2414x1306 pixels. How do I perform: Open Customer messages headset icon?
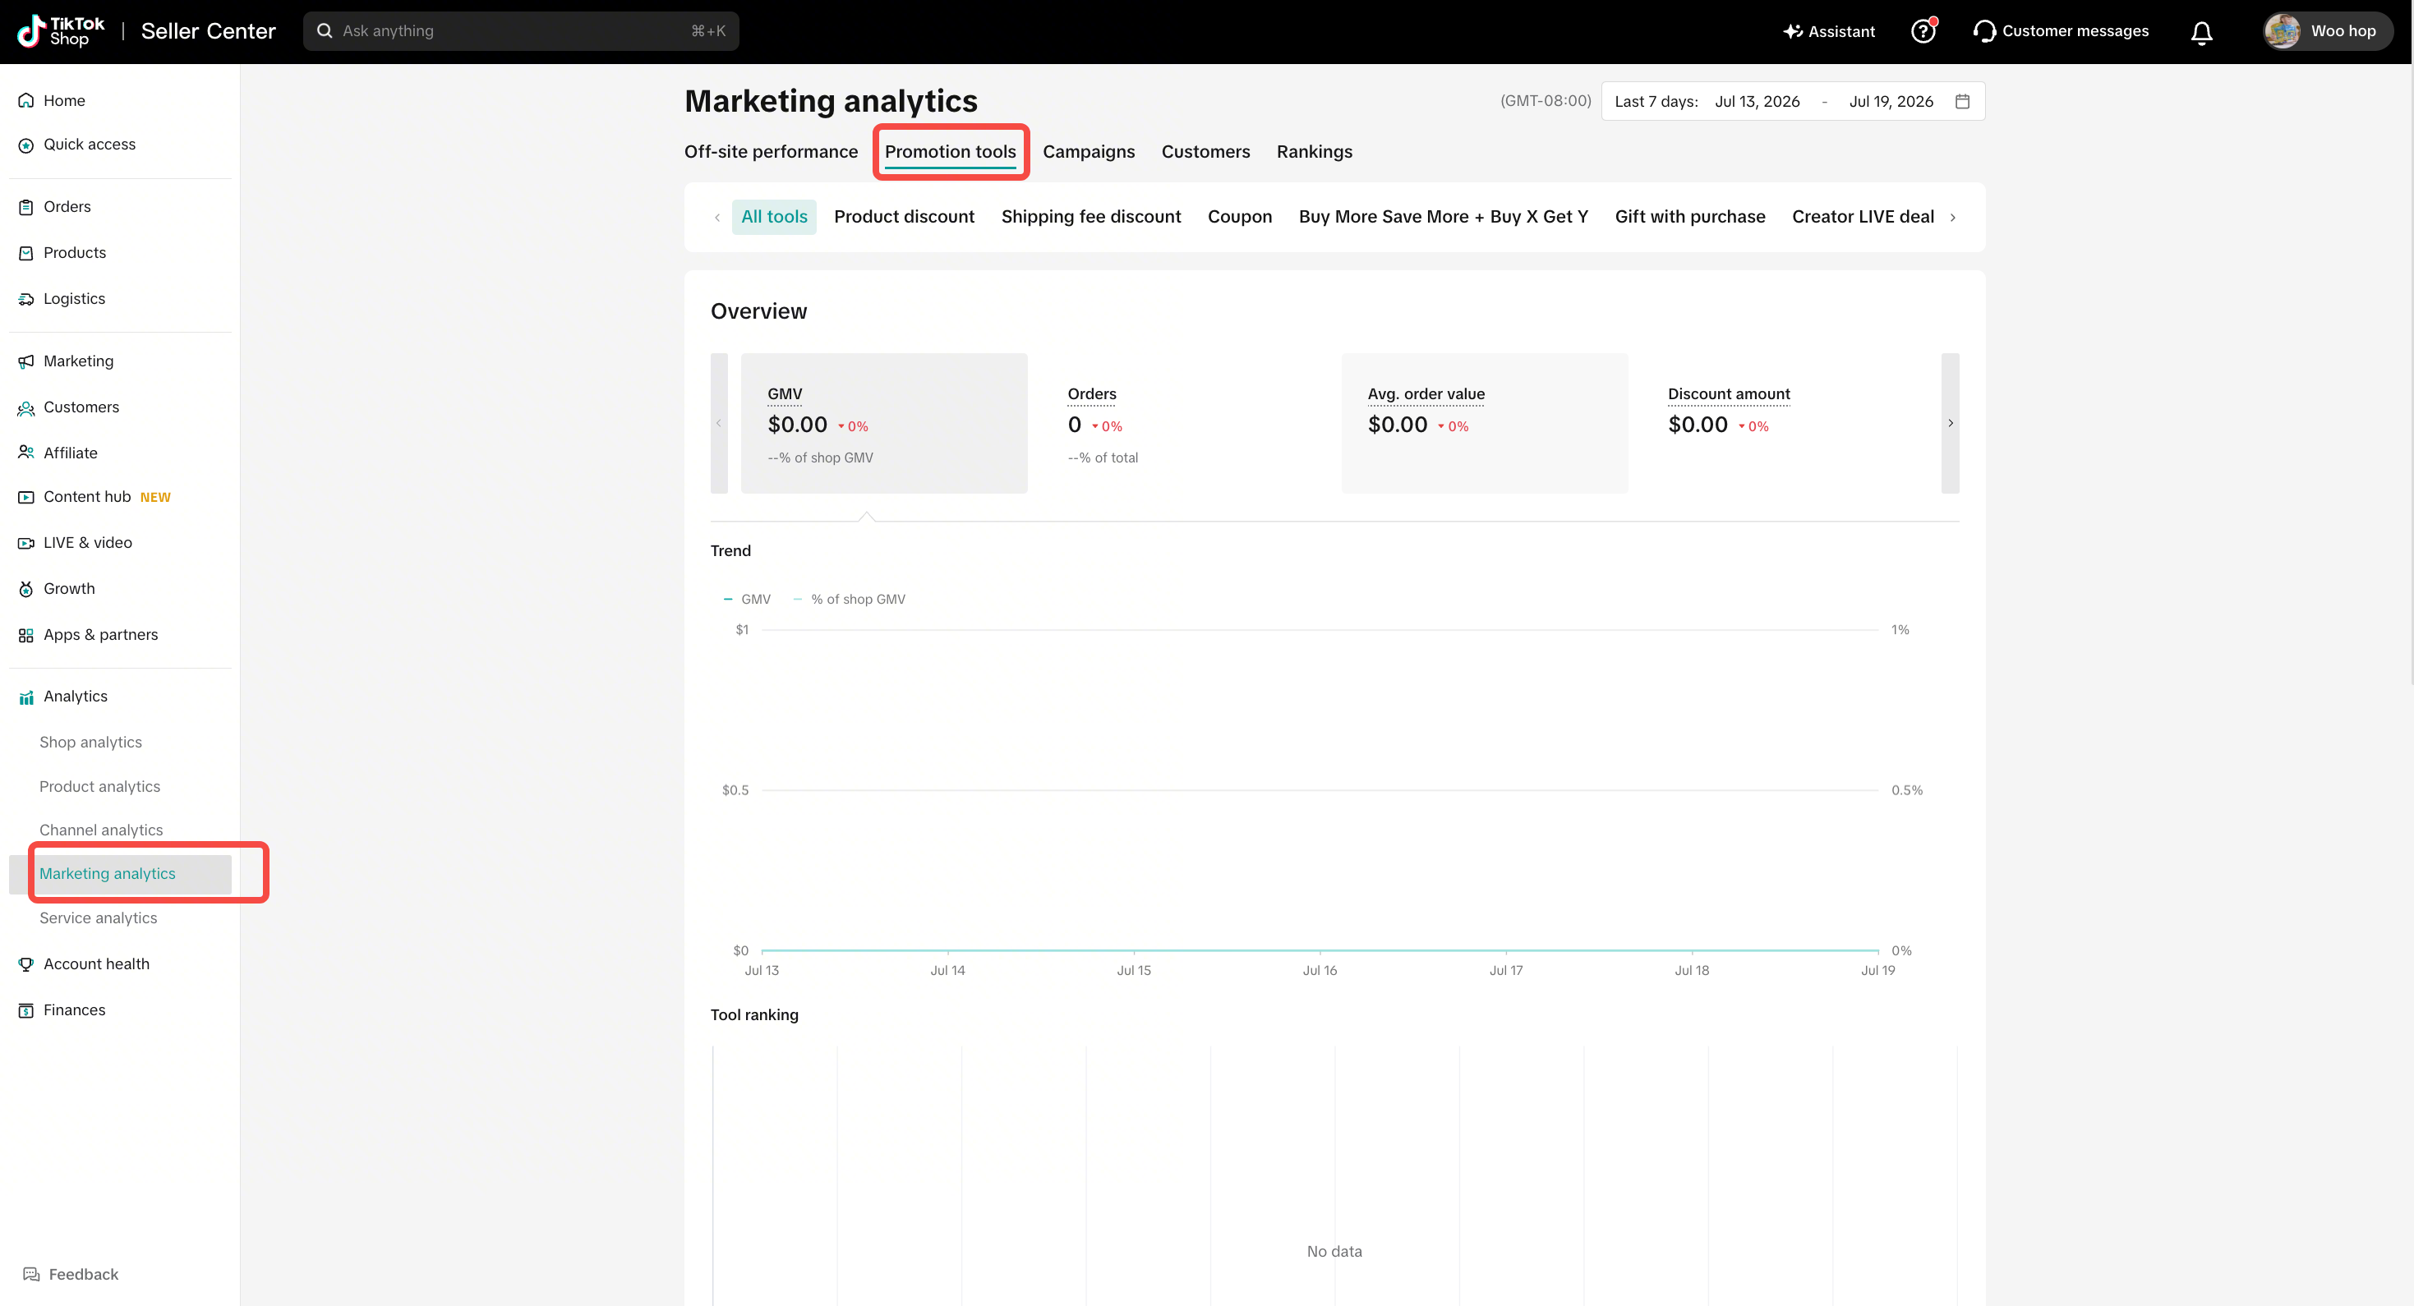(x=1983, y=31)
